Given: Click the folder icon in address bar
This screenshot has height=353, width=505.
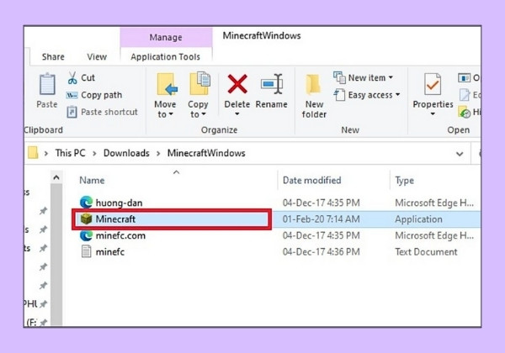Looking at the screenshot, I should [x=33, y=153].
